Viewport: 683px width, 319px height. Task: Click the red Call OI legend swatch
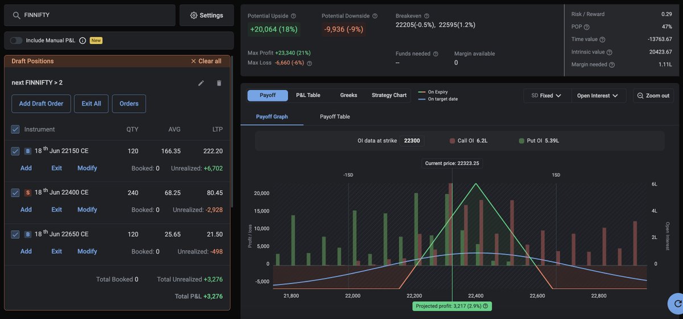click(452, 141)
